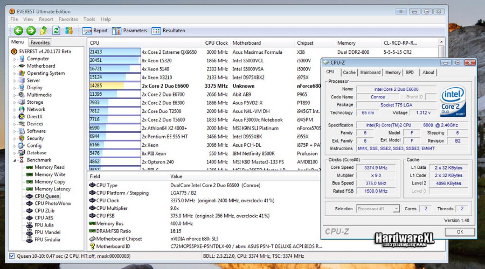
Task: Select the Database tree icon
Action: pos(22,152)
